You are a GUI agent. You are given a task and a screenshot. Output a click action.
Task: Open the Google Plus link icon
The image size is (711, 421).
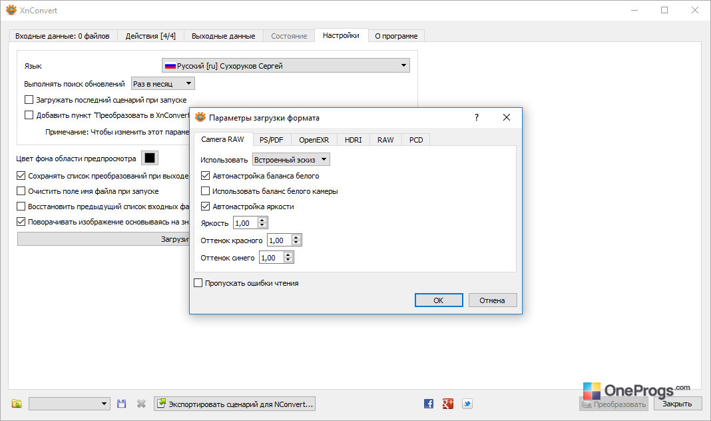tap(448, 403)
